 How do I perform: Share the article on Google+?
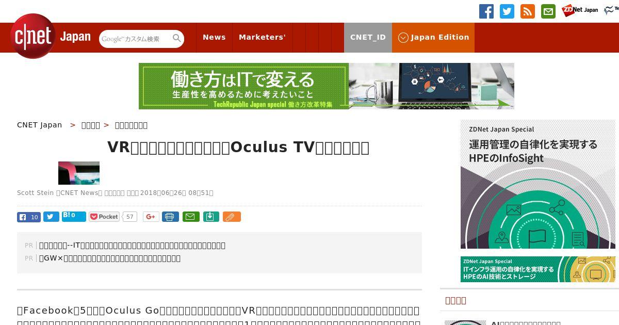(x=151, y=217)
